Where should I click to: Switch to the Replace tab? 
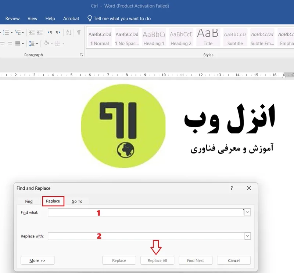pyautogui.click(x=53, y=201)
